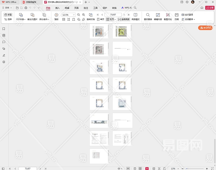Switch to 单页 single page view
216x170 pixels.
coord(100,20)
